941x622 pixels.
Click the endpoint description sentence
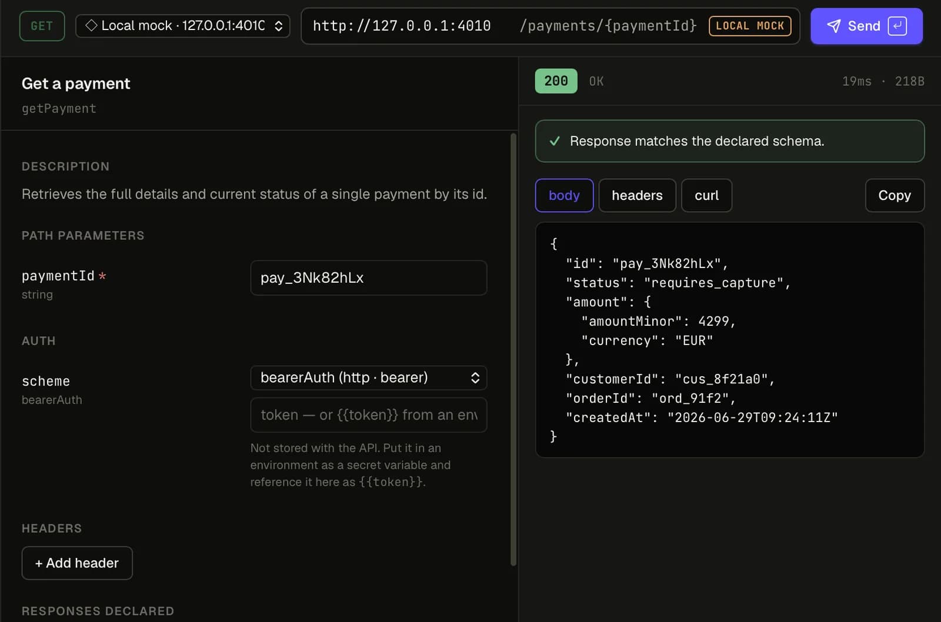[254, 194]
